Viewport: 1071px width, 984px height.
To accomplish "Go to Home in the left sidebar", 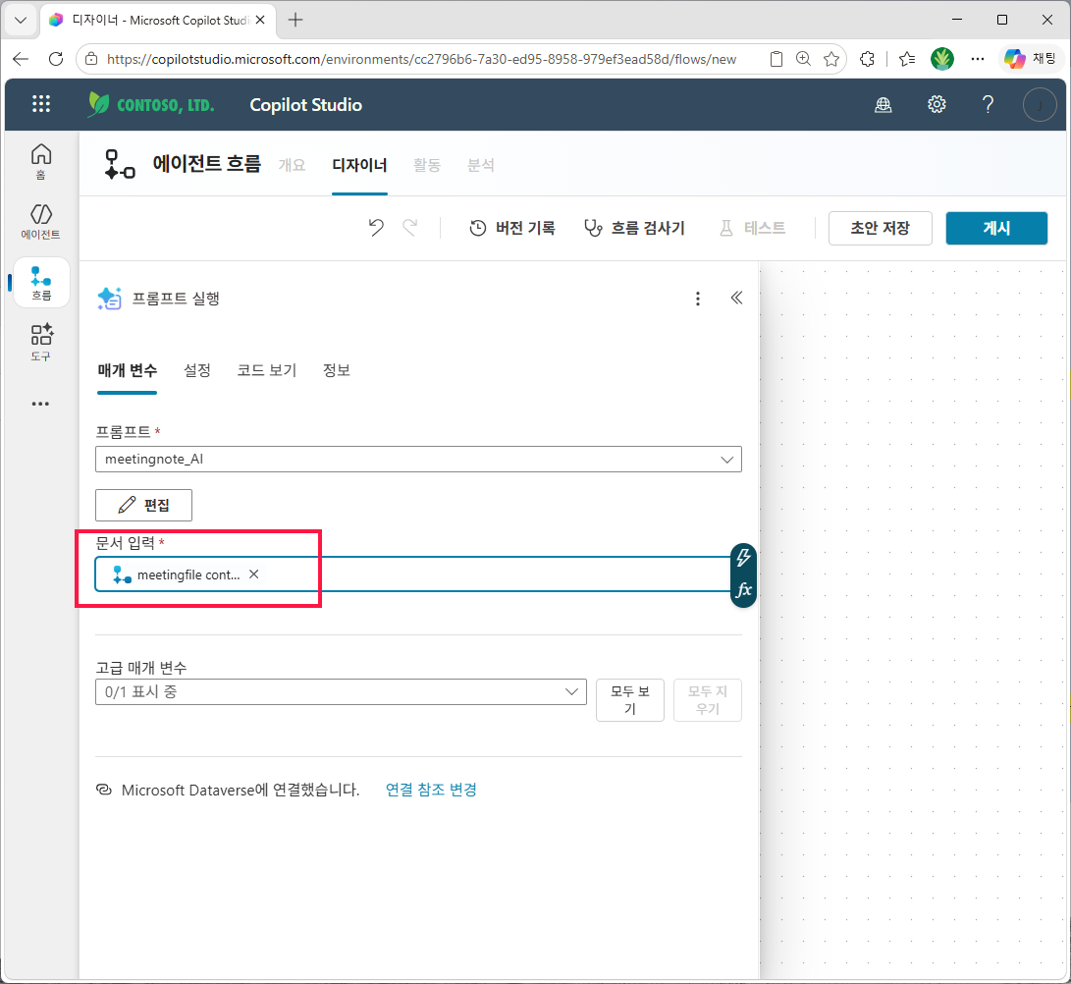I will [41, 161].
